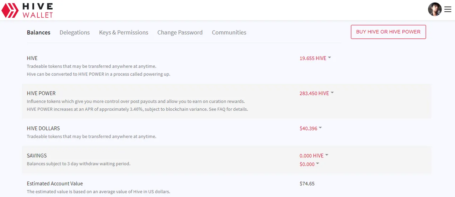Open the hamburger menu icon
This screenshot has height=197, width=455.
click(448, 10)
